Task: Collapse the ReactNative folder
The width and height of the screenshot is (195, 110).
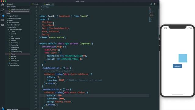Action: (12, 27)
